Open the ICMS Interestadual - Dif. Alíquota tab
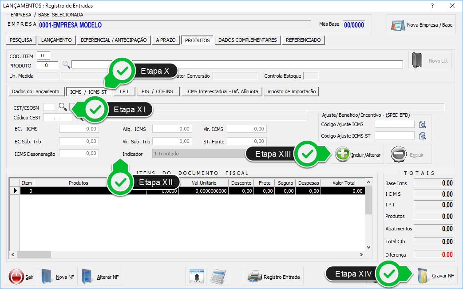463x289 pixels. (x=222, y=91)
